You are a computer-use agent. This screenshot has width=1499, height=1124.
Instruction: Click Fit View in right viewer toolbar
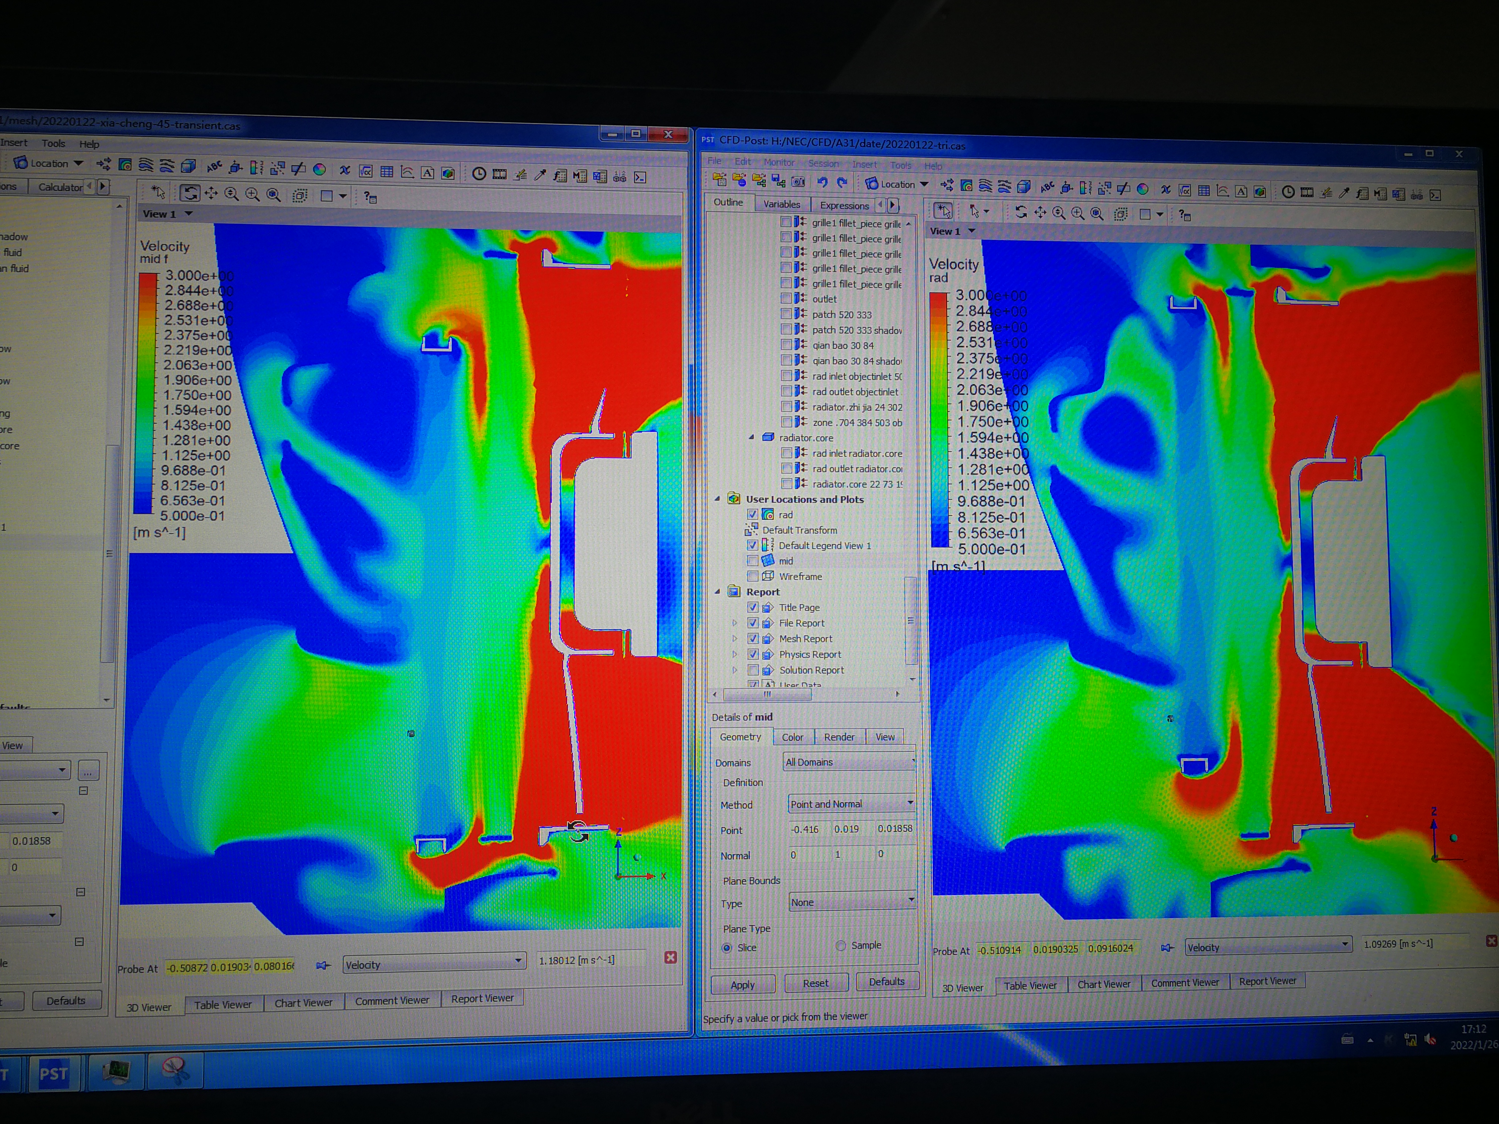pyautogui.click(x=1096, y=214)
